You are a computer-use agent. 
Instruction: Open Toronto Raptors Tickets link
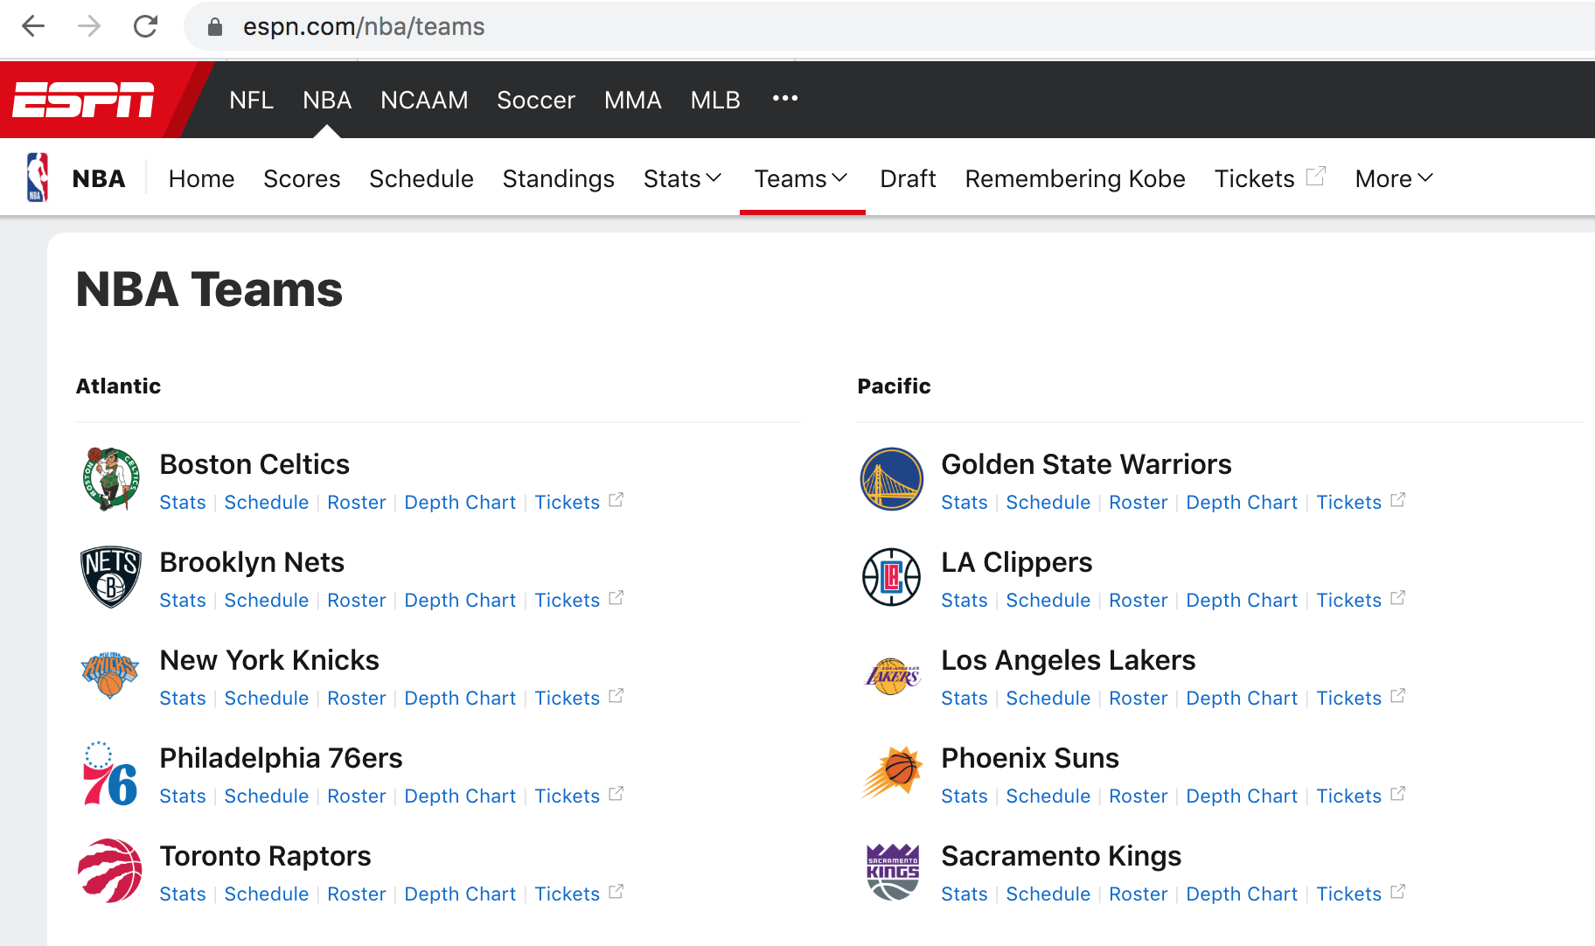(x=568, y=894)
